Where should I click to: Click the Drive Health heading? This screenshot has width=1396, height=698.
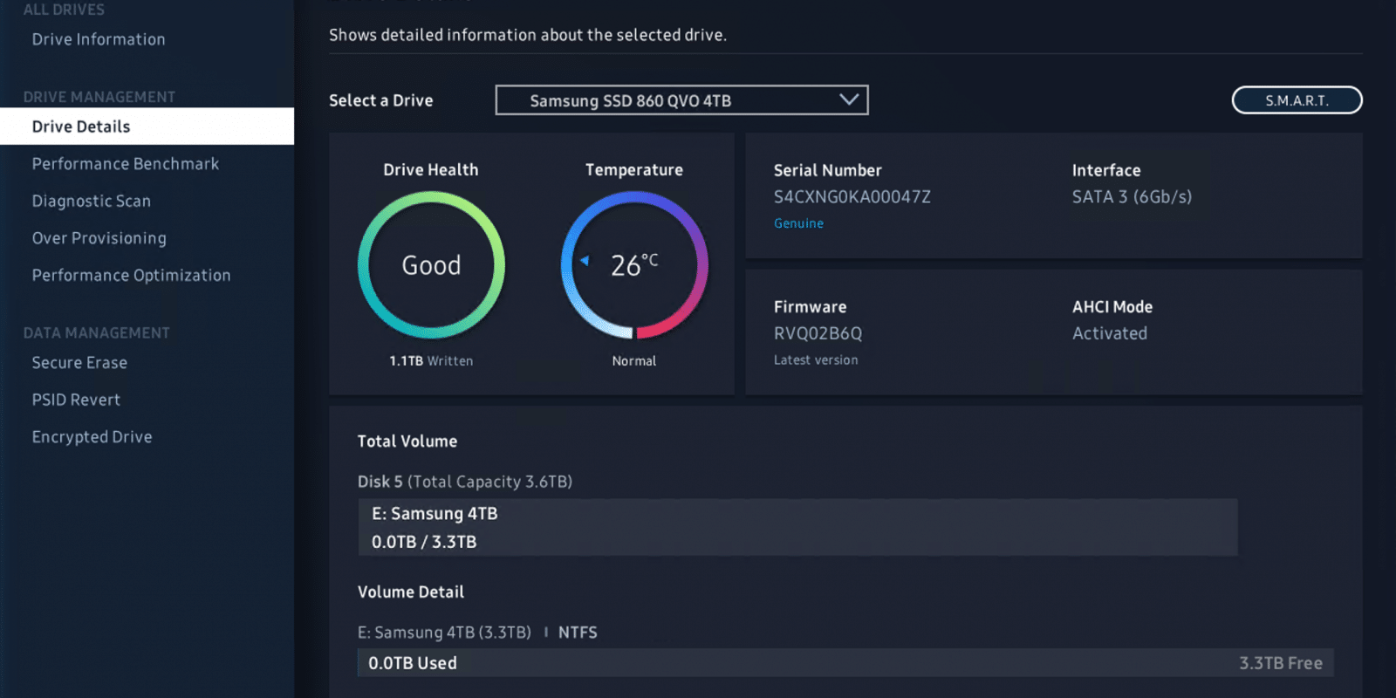[x=431, y=170]
